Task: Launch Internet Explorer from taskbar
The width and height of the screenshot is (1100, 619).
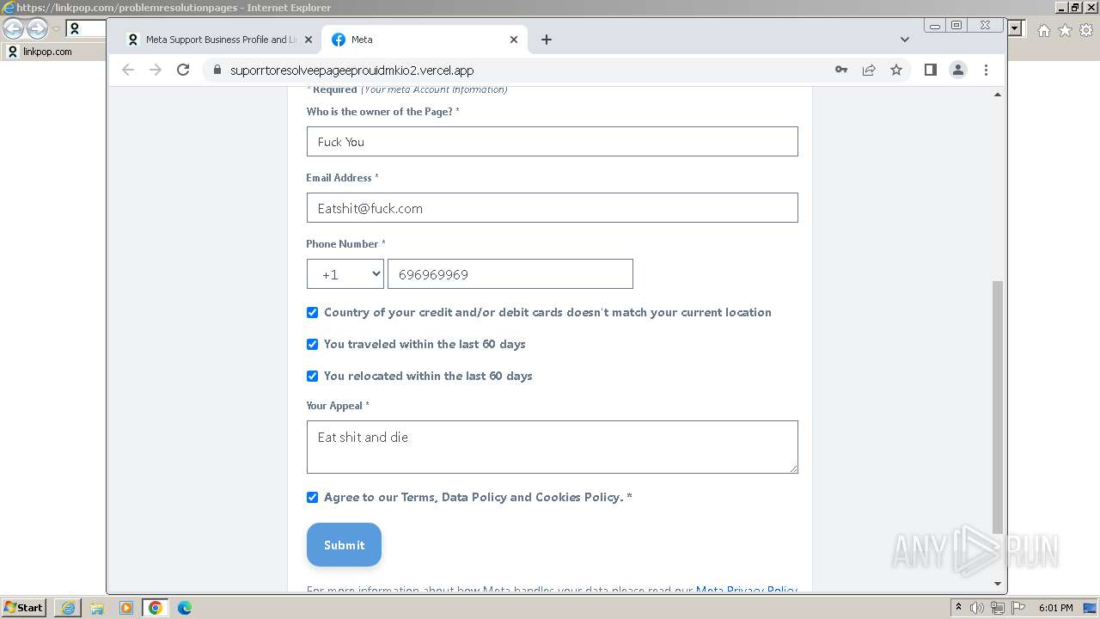Action: click(x=68, y=608)
